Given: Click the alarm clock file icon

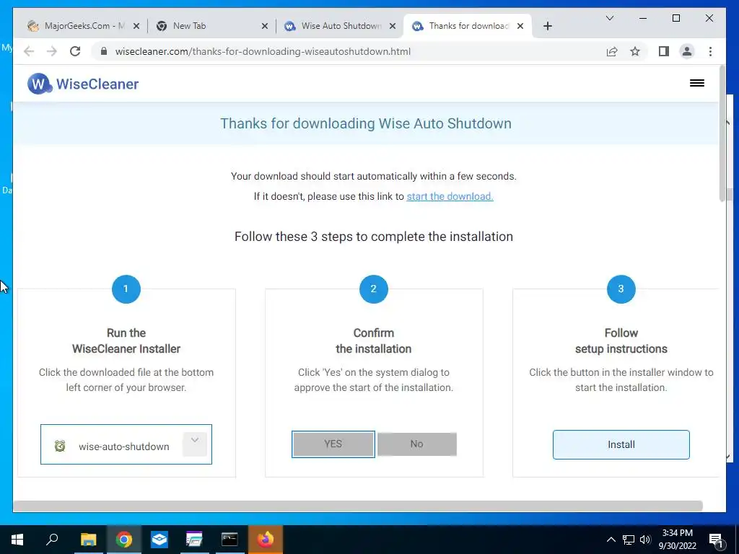Looking at the screenshot, I should (x=60, y=446).
